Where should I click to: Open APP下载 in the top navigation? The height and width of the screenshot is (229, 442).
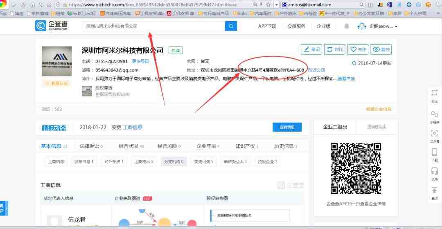pos(267,26)
